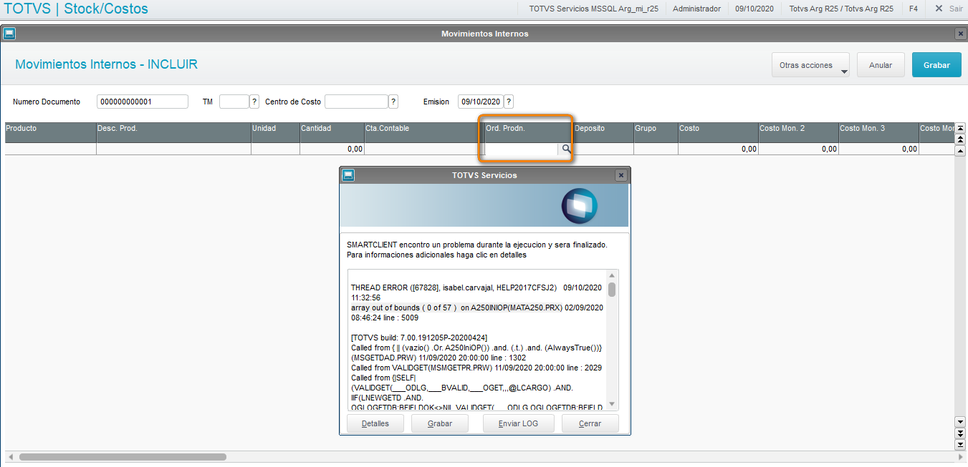Click the Cta.Contable column header
This screenshot has width=968, height=467.
pyautogui.click(x=424, y=132)
